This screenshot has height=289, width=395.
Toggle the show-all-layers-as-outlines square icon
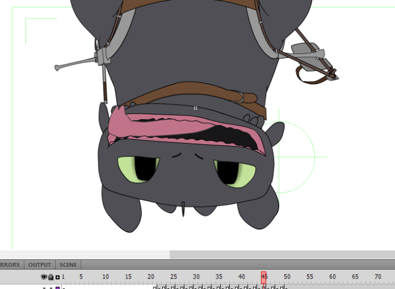coord(57,277)
